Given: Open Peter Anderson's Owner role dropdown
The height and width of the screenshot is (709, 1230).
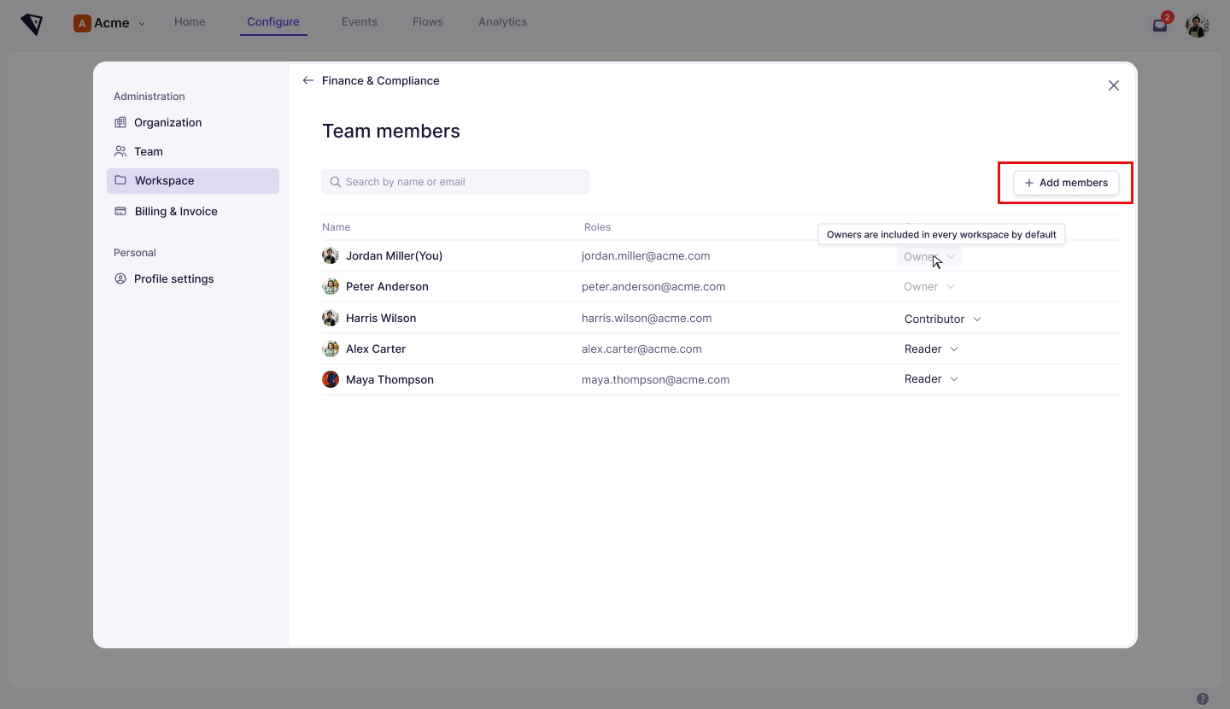Looking at the screenshot, I should [x=929, y=286].
